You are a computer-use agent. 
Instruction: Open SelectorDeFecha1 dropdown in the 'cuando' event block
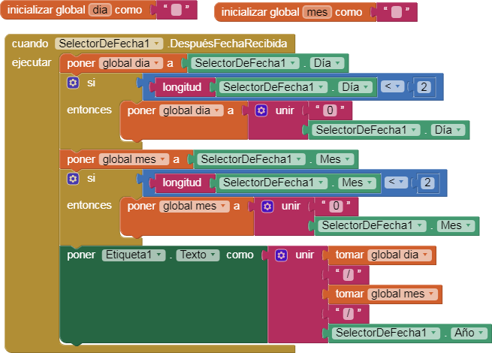156,44
